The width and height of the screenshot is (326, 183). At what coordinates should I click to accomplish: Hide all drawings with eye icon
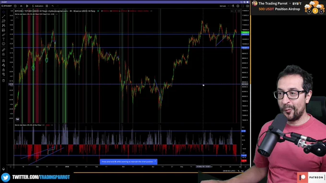3,75
